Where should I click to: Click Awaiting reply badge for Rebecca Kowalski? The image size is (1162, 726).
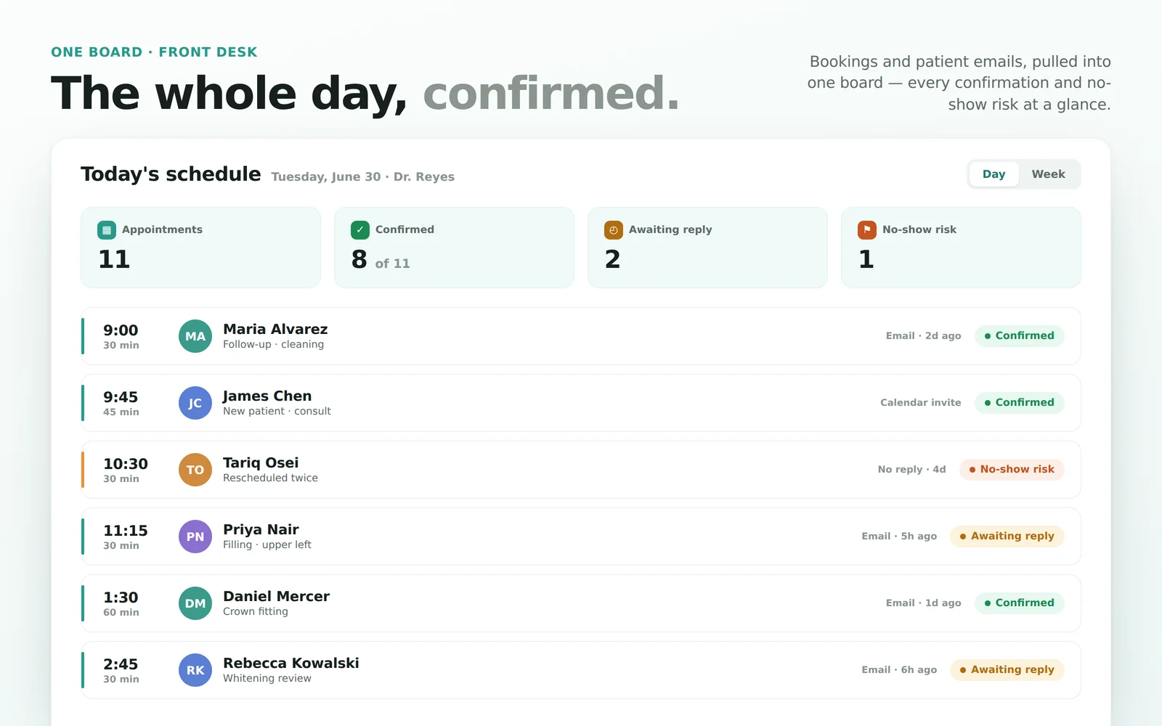point(1007,670)
